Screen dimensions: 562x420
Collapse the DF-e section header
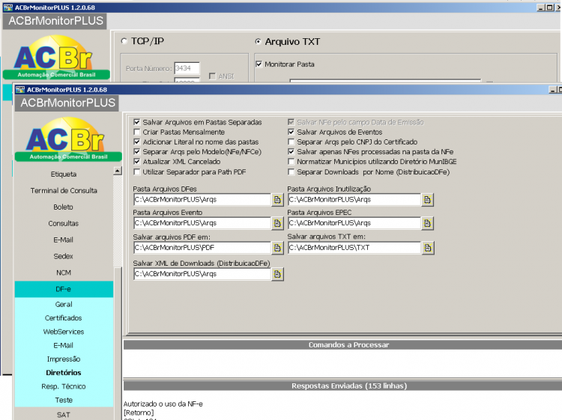[x=64, y=289]
